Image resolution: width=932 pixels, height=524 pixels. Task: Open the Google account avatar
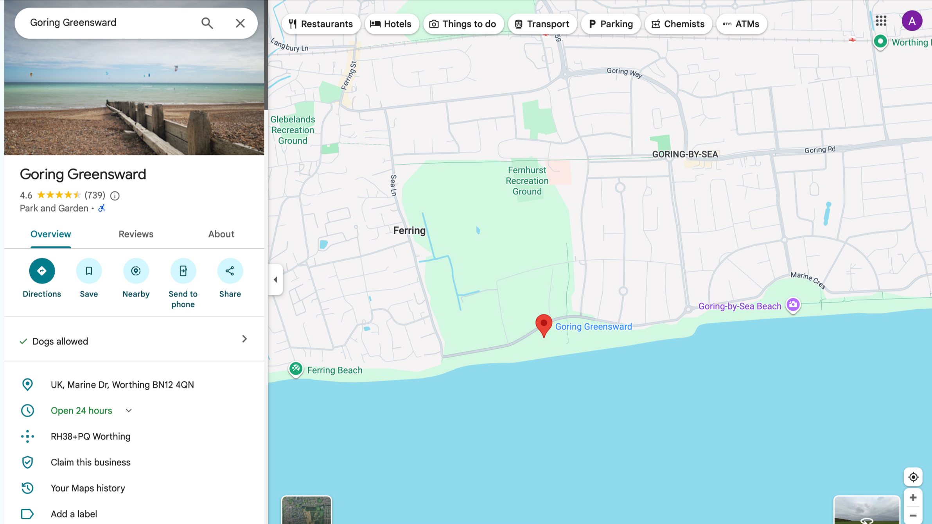click(912, 21)
